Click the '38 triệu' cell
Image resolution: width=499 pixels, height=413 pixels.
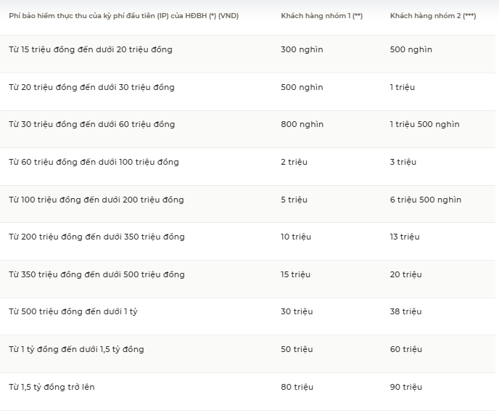tap(405, 311)
